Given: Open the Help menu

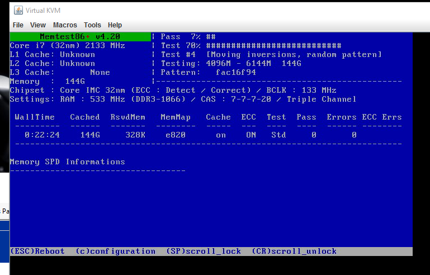Looking at the screenshot, I should 115,25.
